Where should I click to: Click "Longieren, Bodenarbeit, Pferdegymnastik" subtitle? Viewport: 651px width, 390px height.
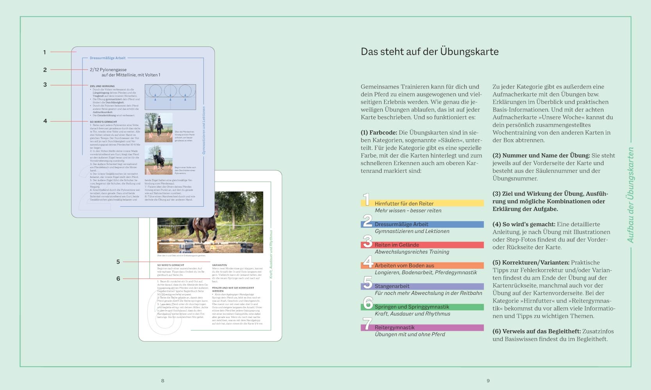click(x=426, y=273)
